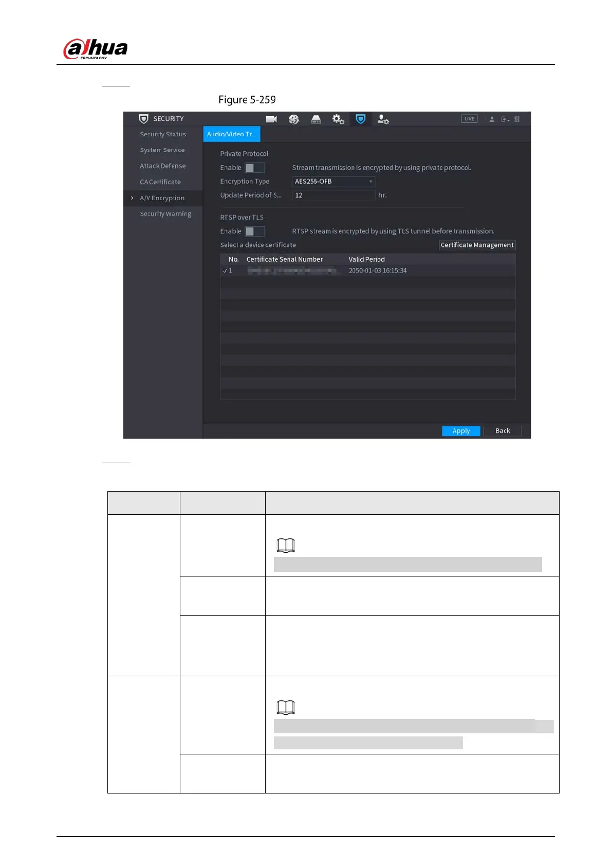Open Security Status menu item

coord(163,134)
